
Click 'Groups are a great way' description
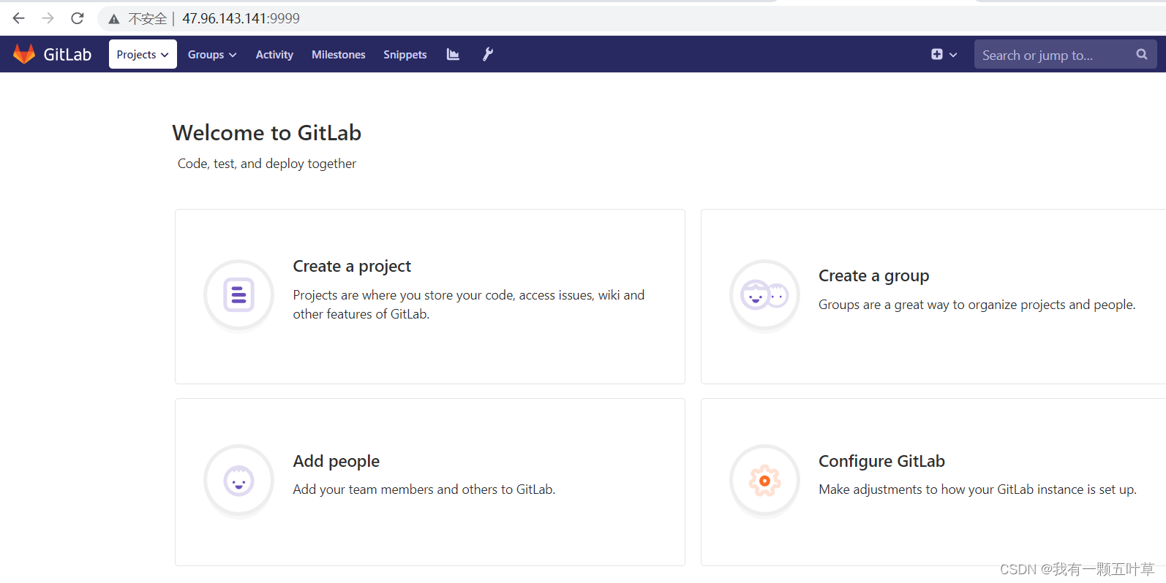[977, 305]
